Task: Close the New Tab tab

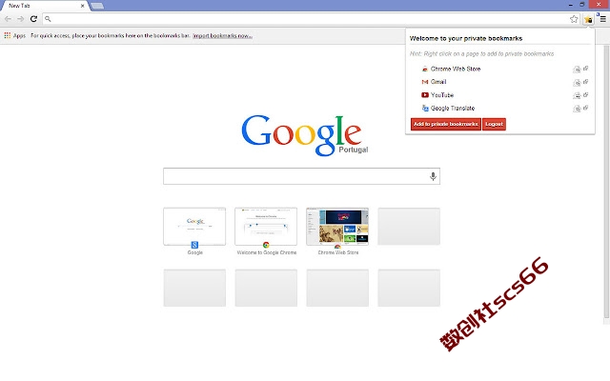Action: (x=82, y=6)
